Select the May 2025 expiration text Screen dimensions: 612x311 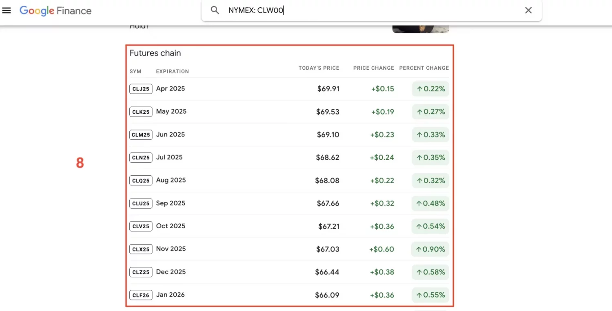pyautogui.click(x=171, y=111)
